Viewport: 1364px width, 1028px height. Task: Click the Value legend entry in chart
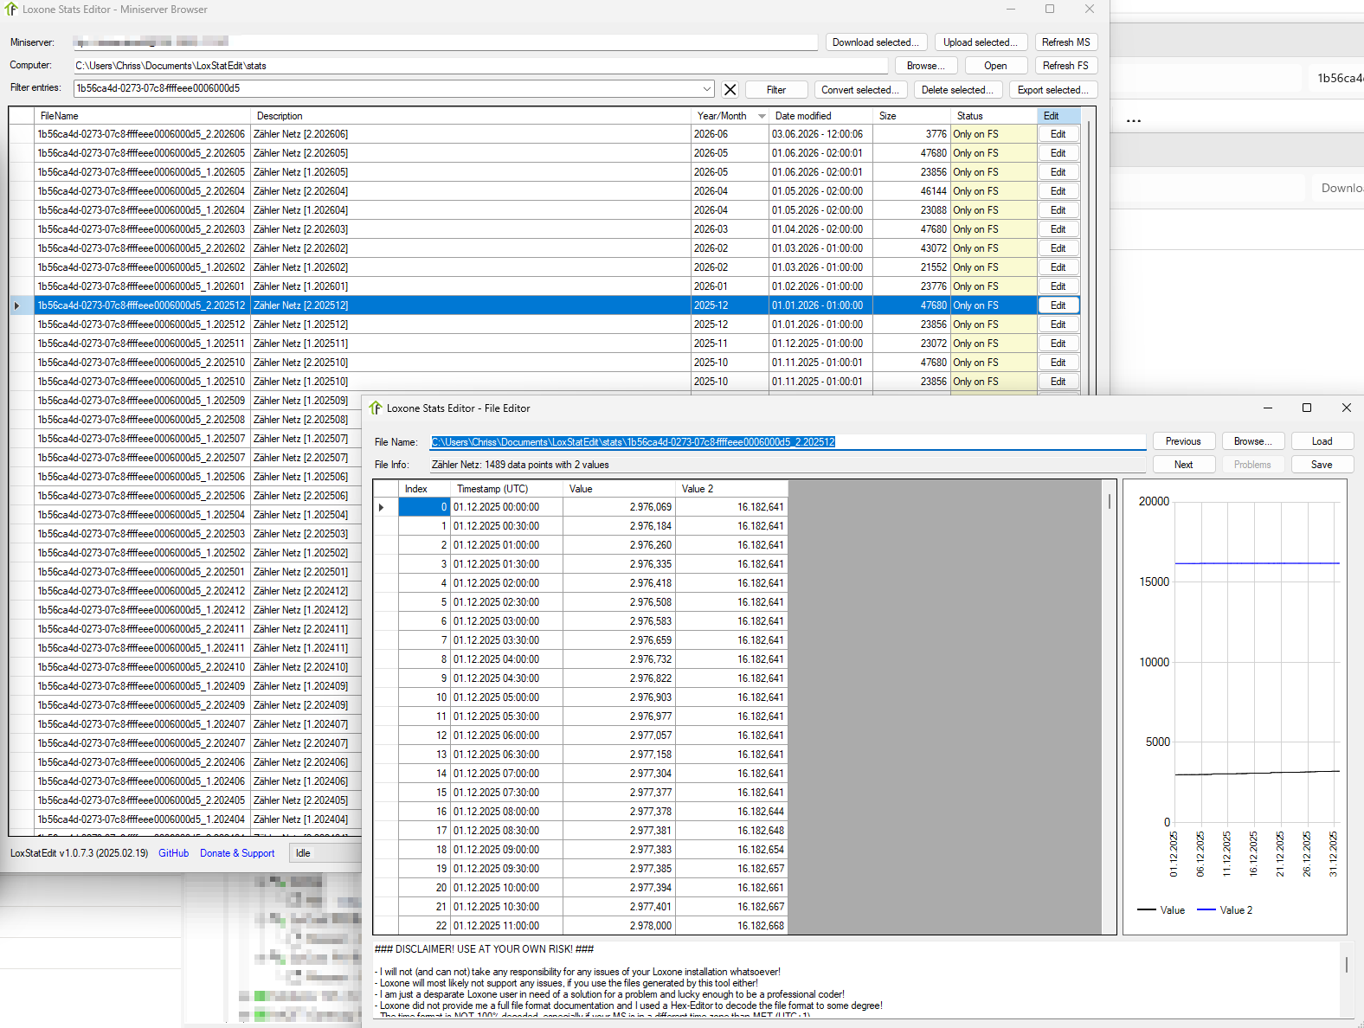click(x=1161, y=910)
